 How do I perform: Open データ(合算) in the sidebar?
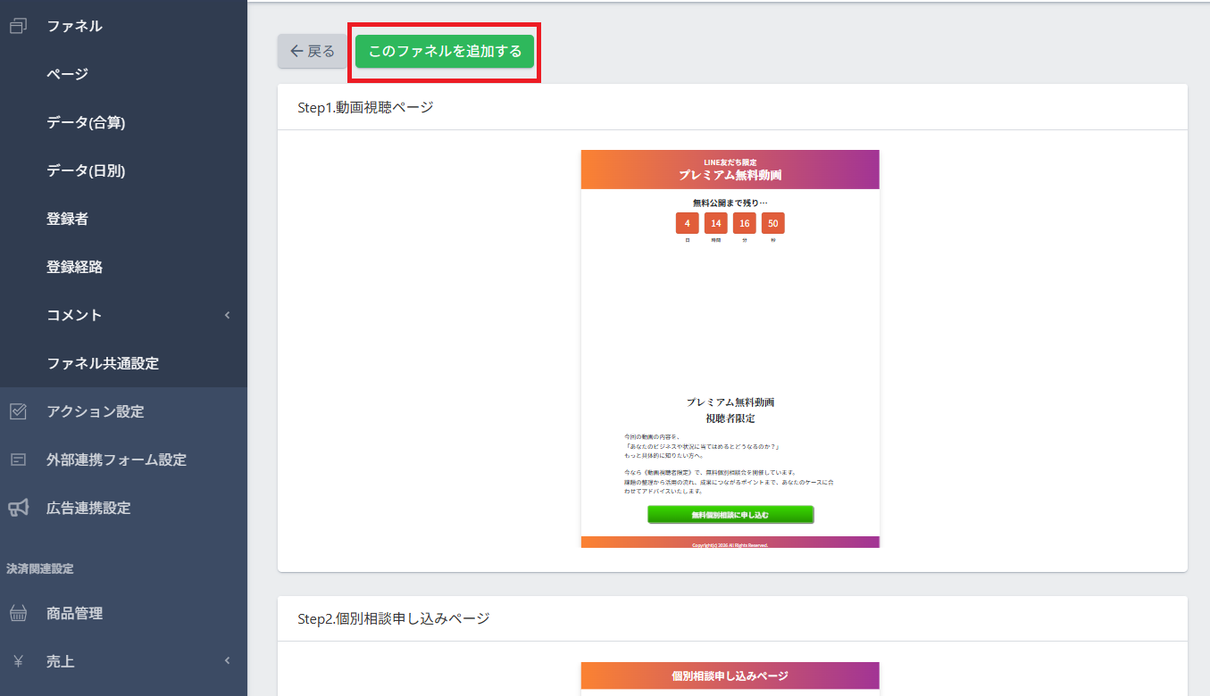(86, 122)
